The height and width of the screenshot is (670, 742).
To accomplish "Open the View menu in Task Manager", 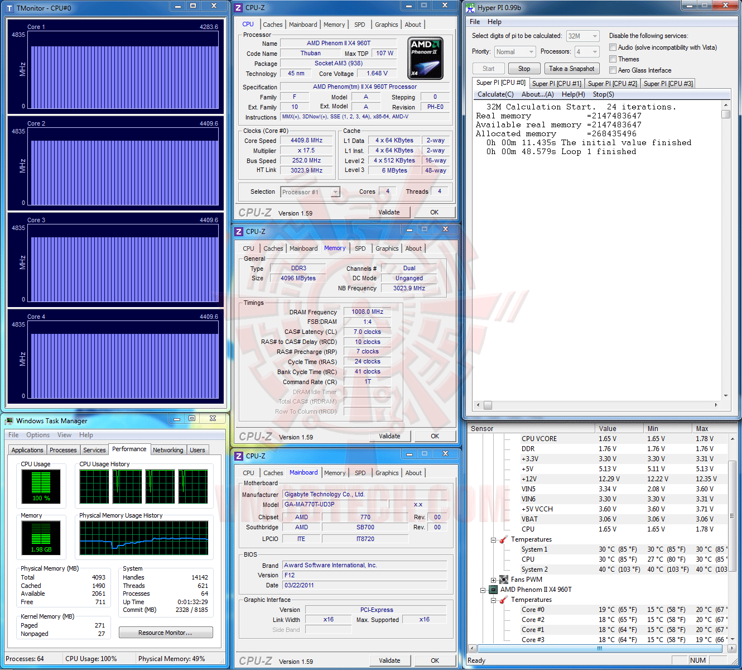I will coord(65,435).
